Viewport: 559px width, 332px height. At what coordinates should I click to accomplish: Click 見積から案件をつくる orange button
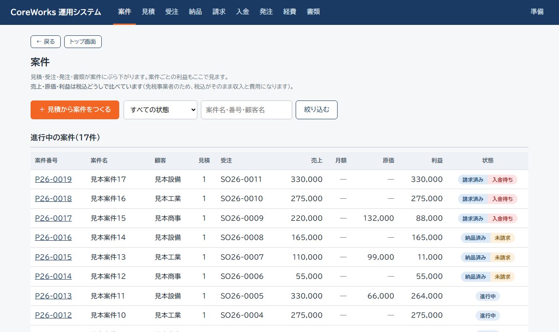(x=75, y=110)
